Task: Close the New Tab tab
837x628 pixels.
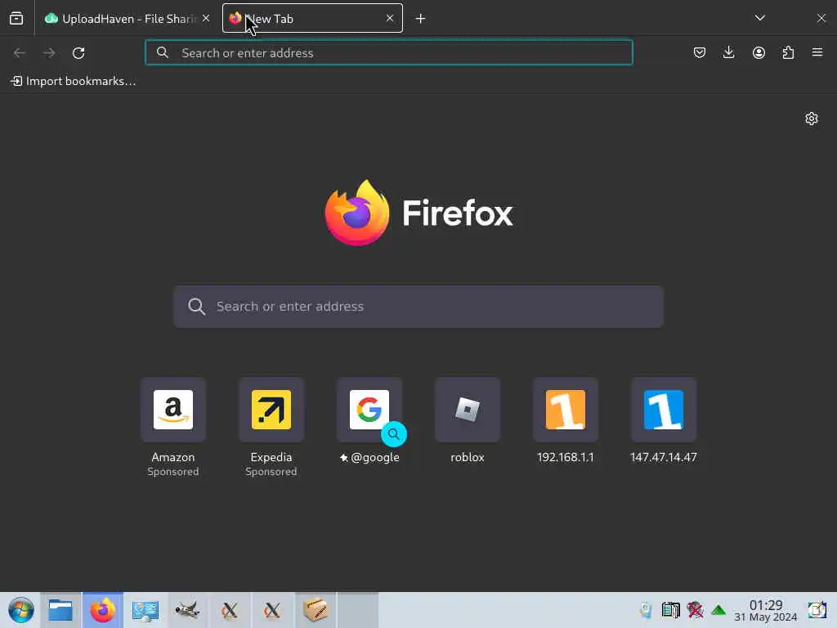Action: (390, 19)
